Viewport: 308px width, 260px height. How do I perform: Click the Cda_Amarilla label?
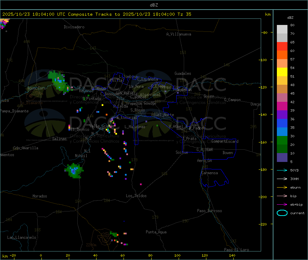coord(26,148)
